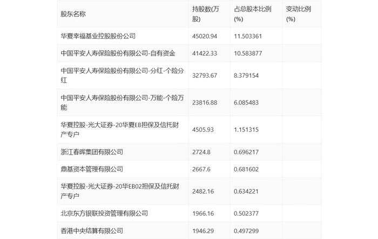Click the shares value 2482.16
378x239 pixels.
[203, 191]
